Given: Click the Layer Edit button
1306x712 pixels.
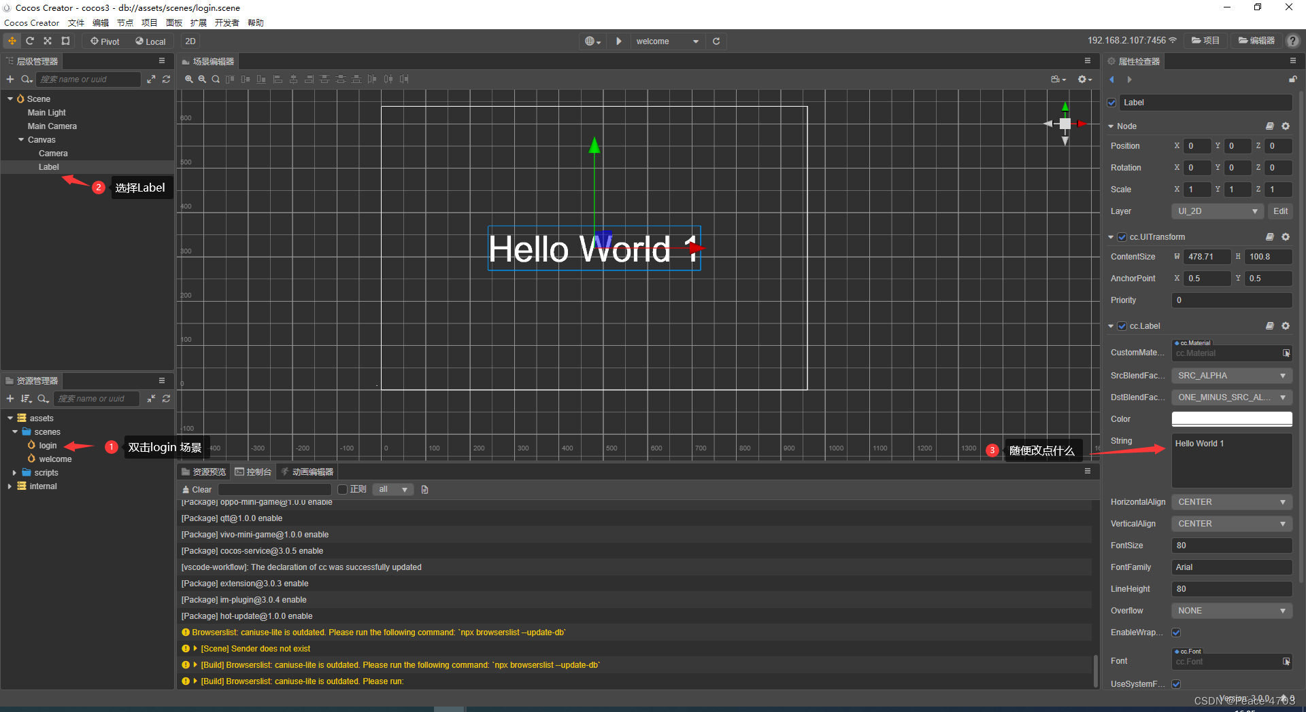Looking at the screenshot, I should pyautogui.click(x=1280, y=211).
